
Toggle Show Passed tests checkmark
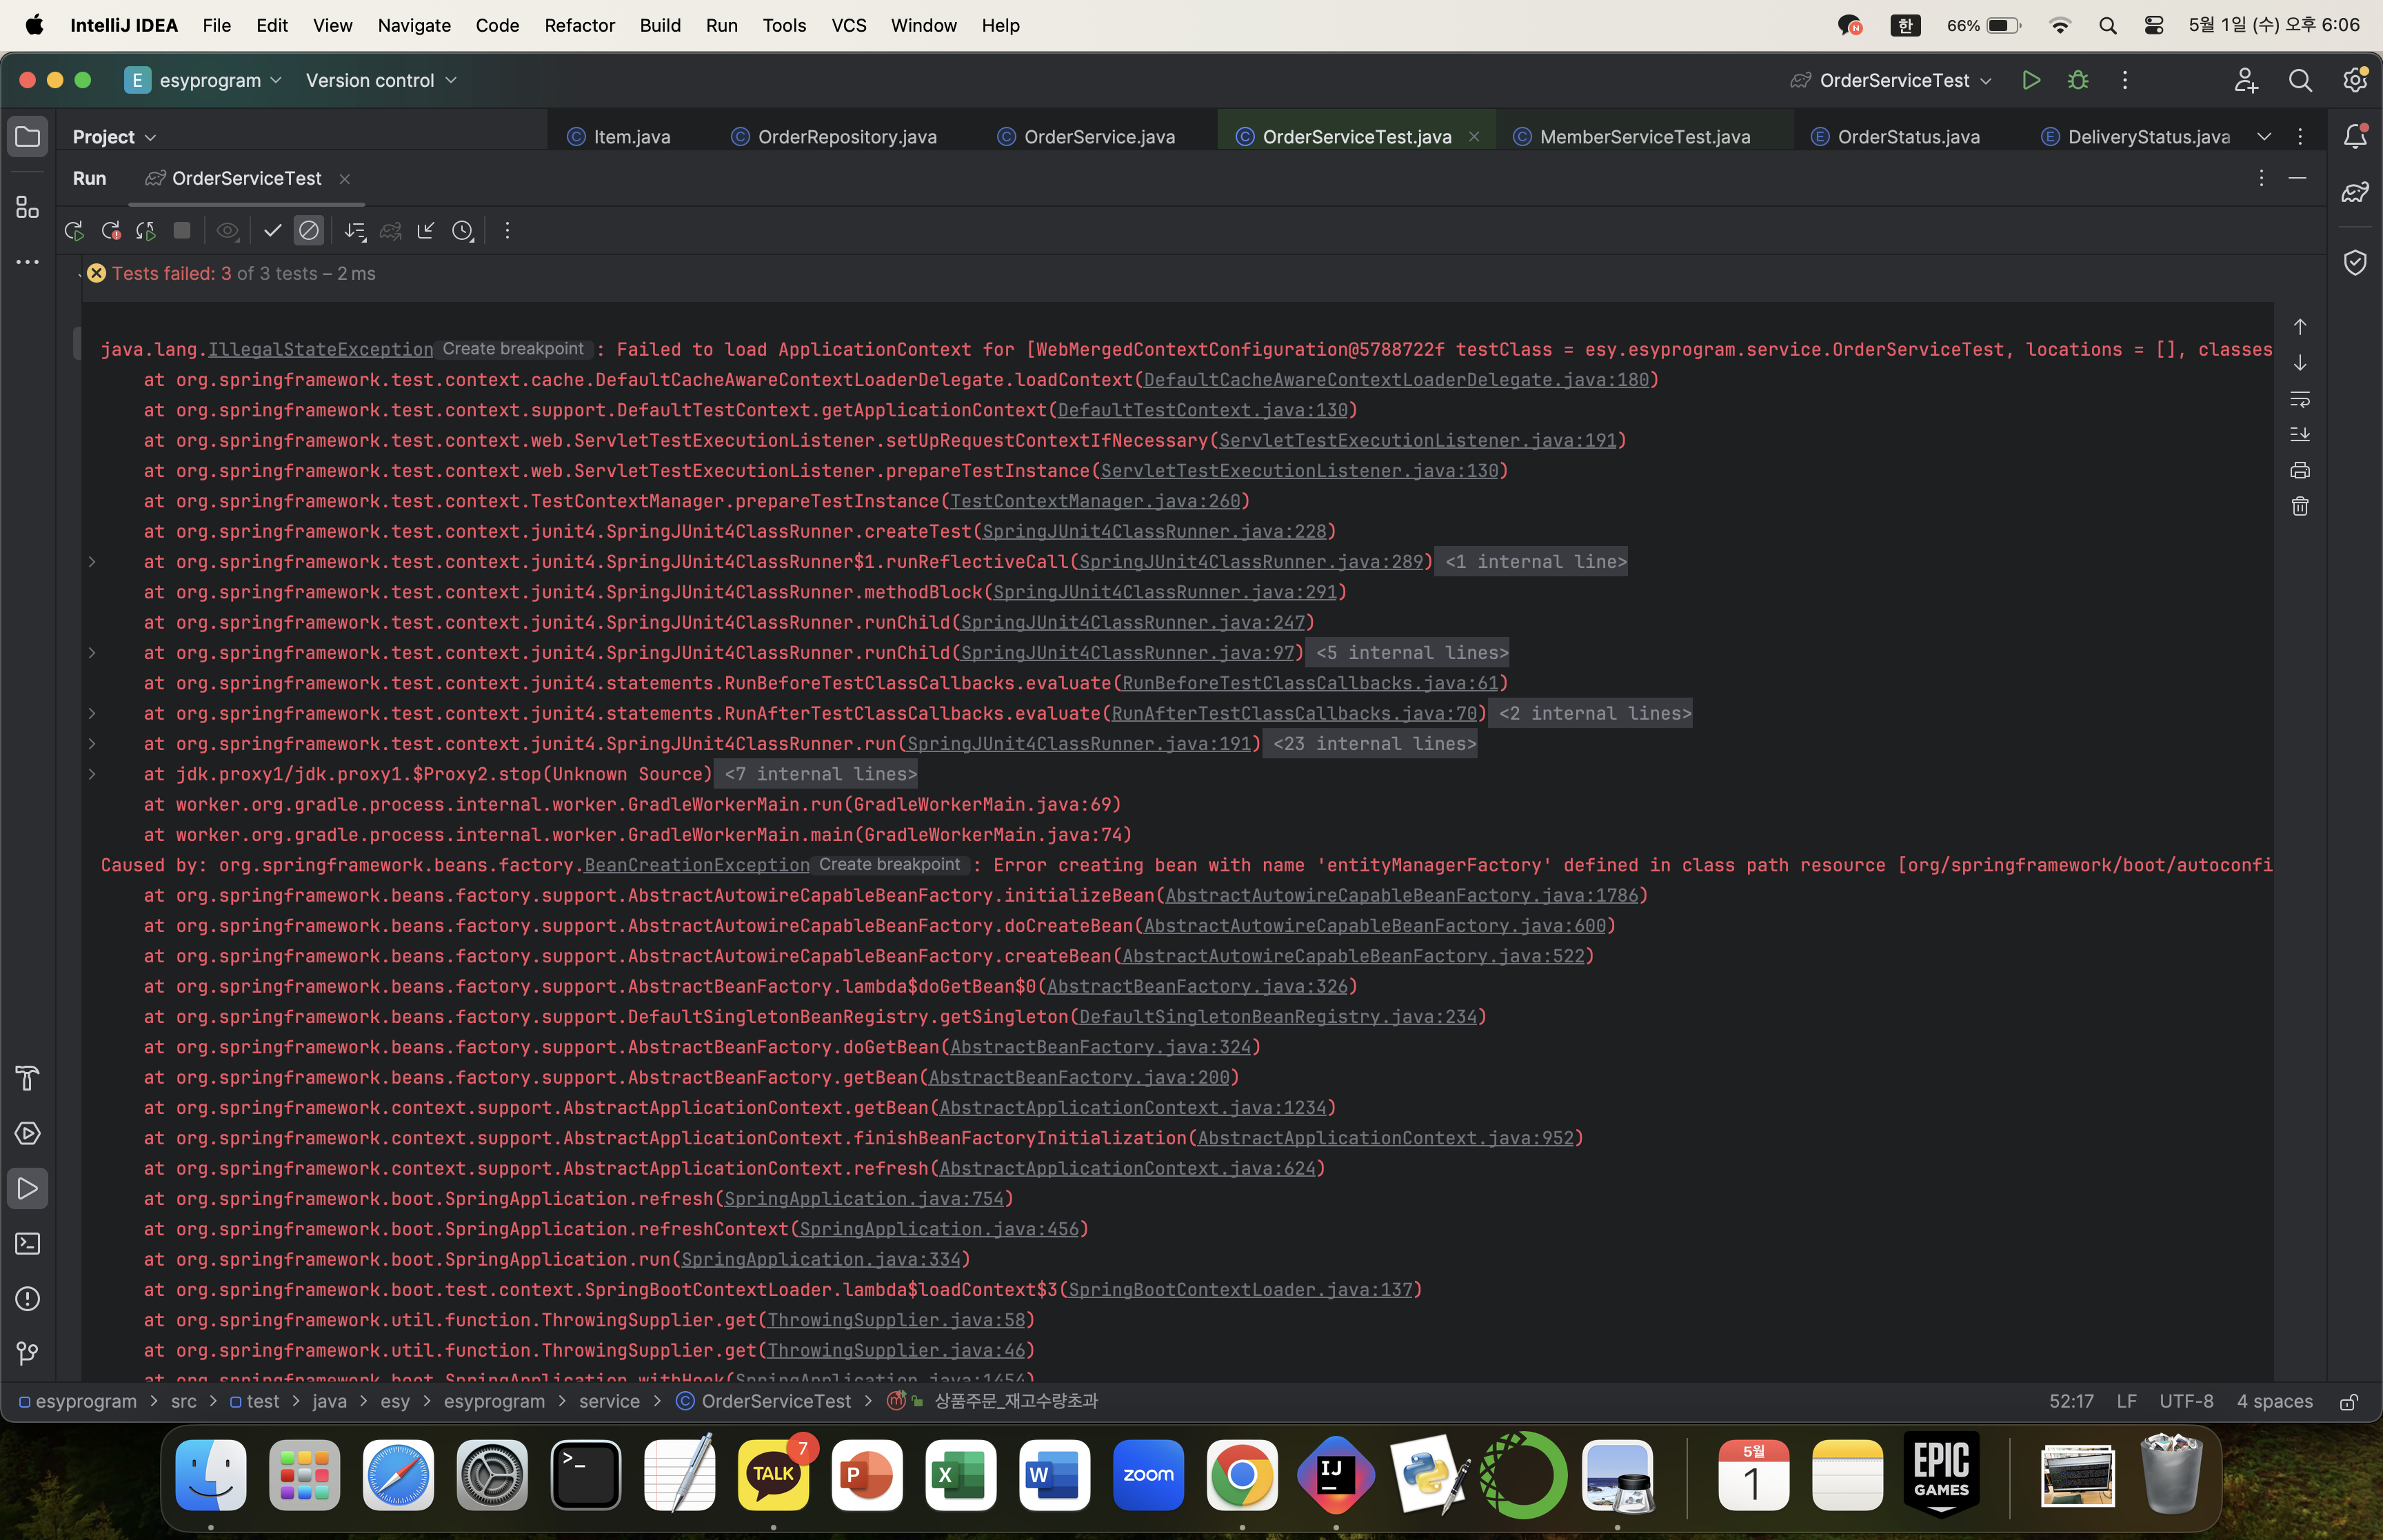[x=272, y=231]
